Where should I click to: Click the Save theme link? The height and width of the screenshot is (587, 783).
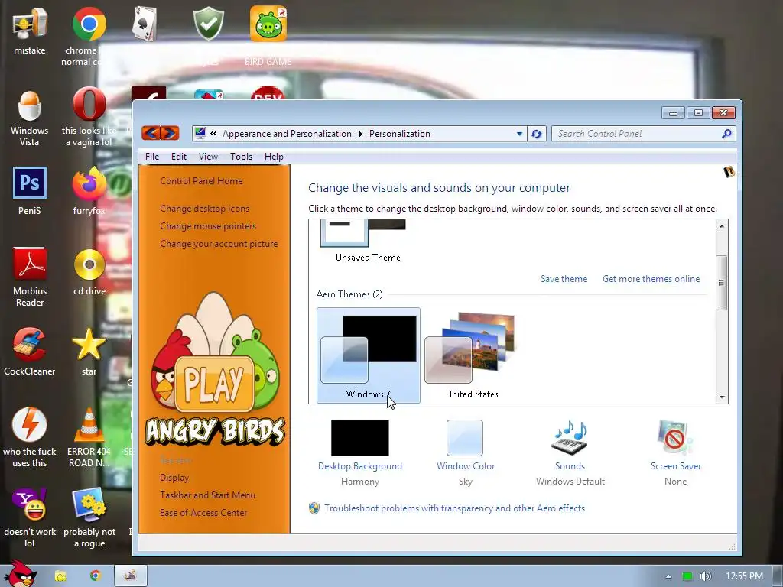(564, 278)
